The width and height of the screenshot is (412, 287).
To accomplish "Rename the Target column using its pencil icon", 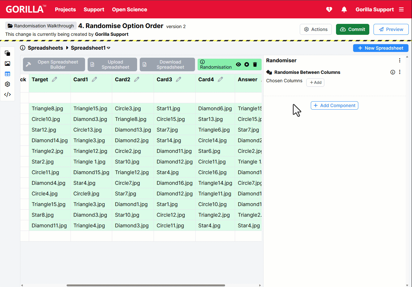I will point(54,79).
